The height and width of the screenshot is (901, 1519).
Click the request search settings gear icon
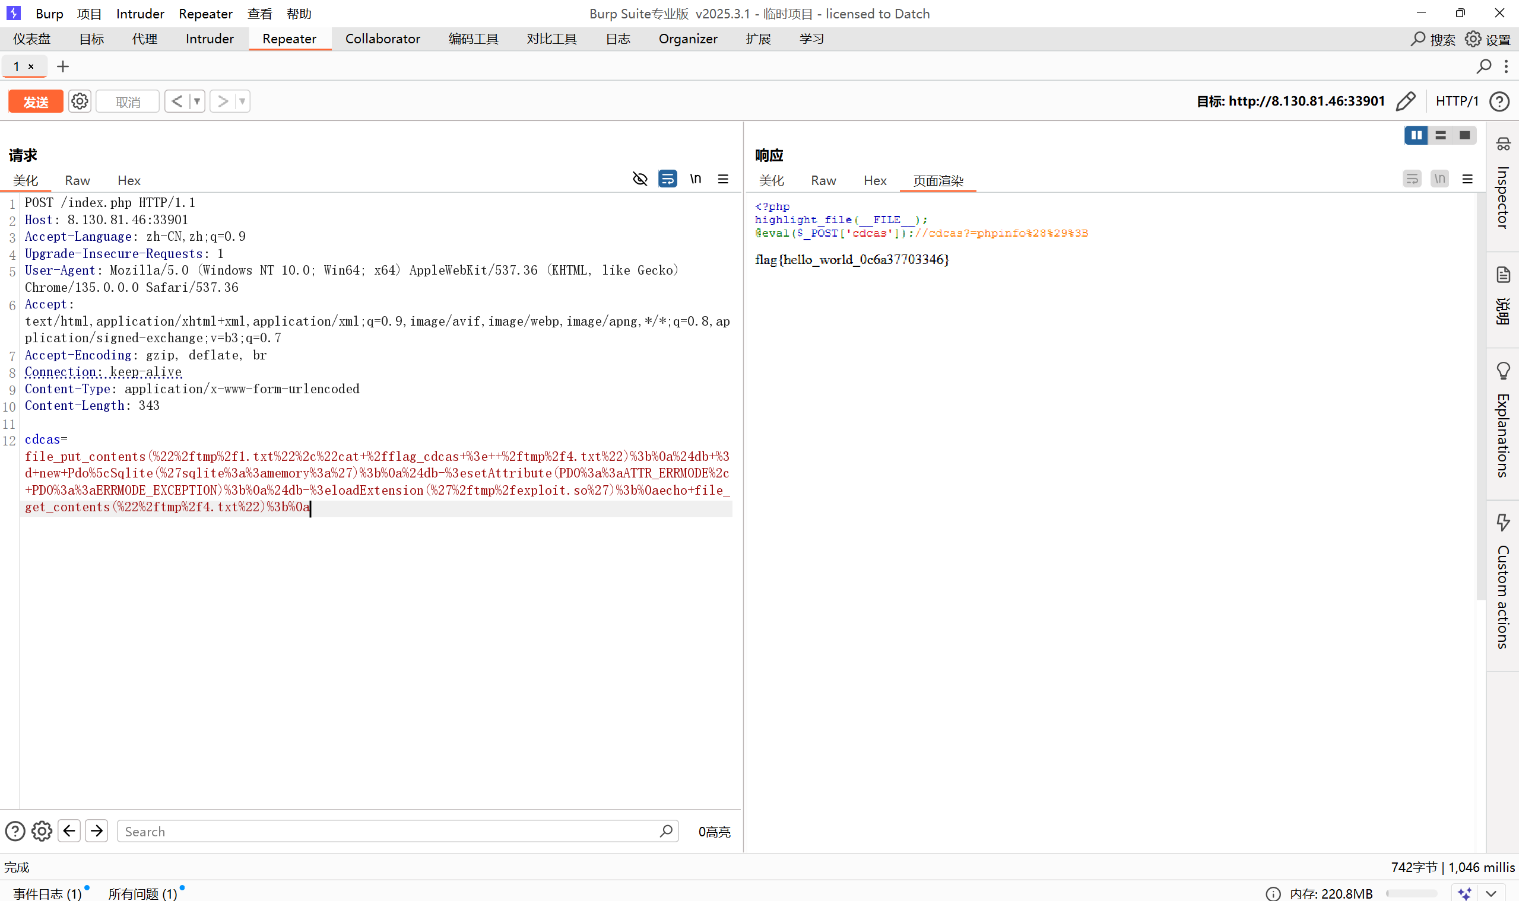coord(42,830)
